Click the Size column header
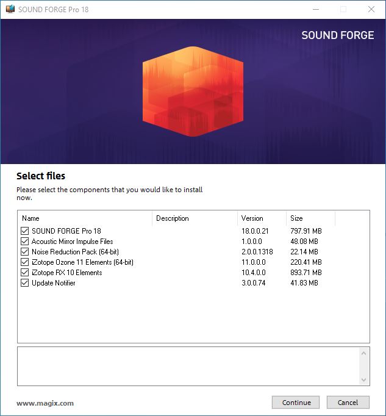 310,218
